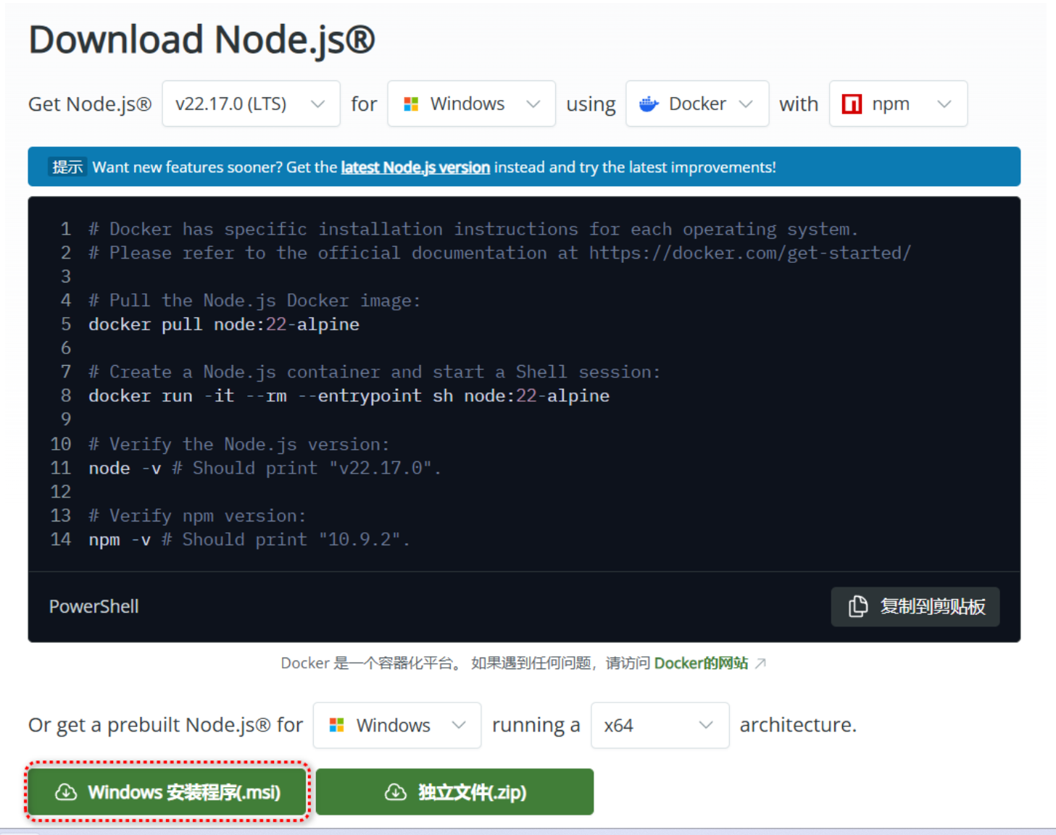Image resolution: width=1056 pixels, height=835 pixels.
Task: Open the Docker的网站 link
Action: click(x=701, y=663)
